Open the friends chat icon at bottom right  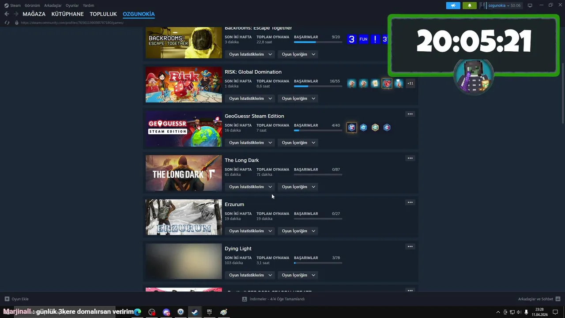558,299
